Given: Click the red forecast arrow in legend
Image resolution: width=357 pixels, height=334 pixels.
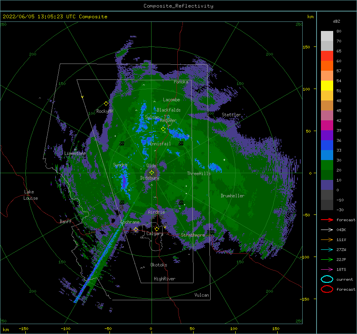Looking at the screenshot, I should [x=327, y=220].
